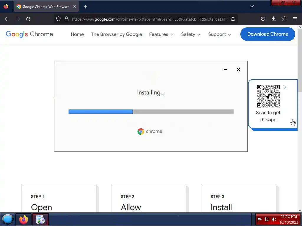
Task: Minimize the Chrome installer dialog
Action: click(226, 69)
